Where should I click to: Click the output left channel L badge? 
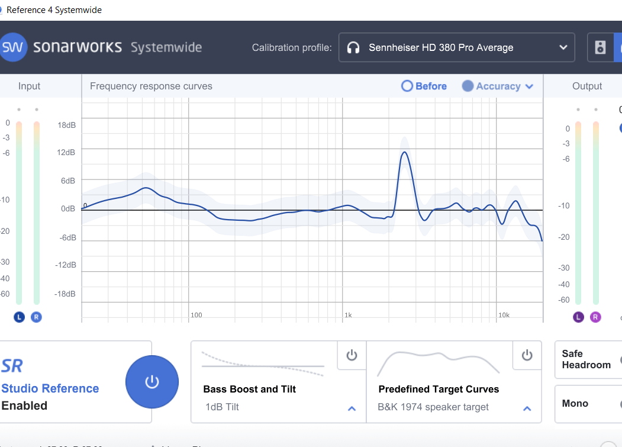[578, 317]
